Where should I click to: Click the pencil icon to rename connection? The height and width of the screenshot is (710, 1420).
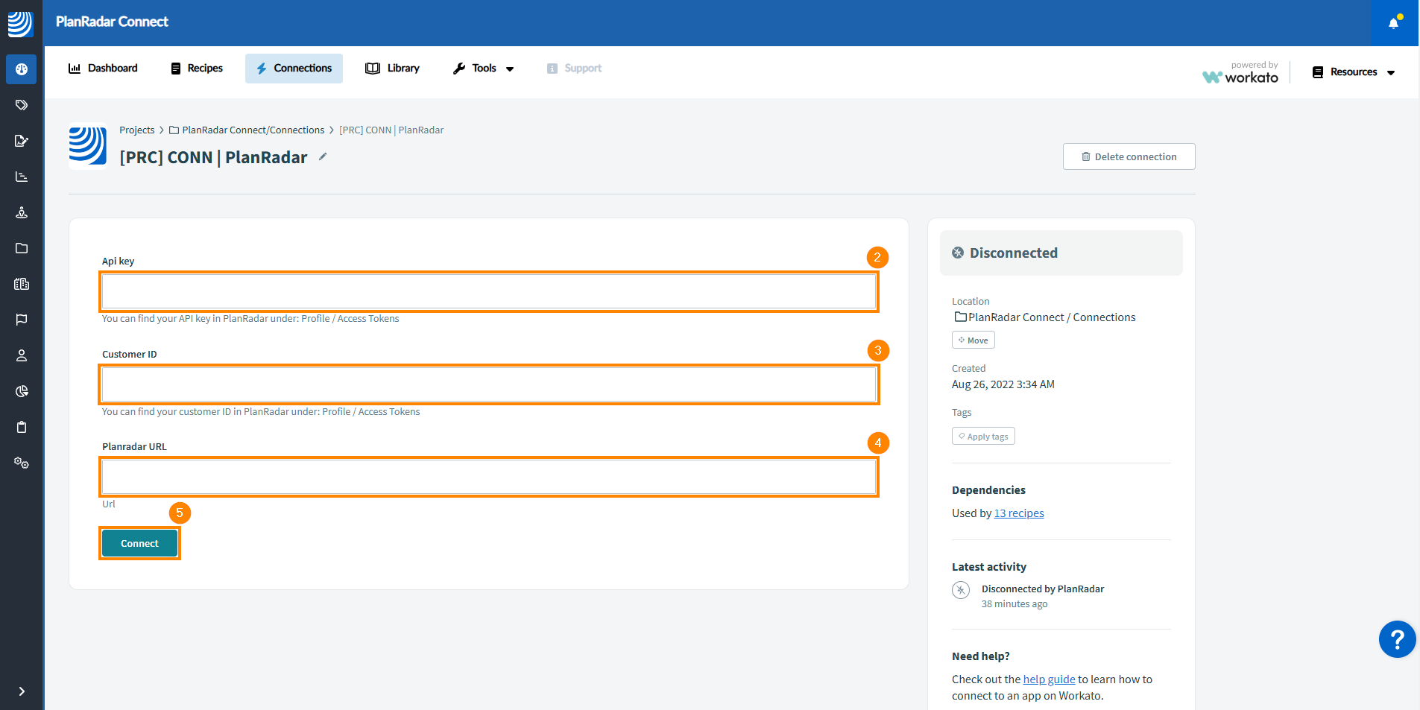(323, 156)
